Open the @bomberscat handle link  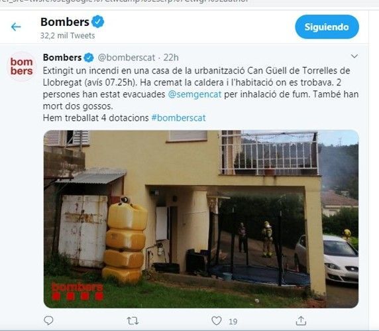126,58
